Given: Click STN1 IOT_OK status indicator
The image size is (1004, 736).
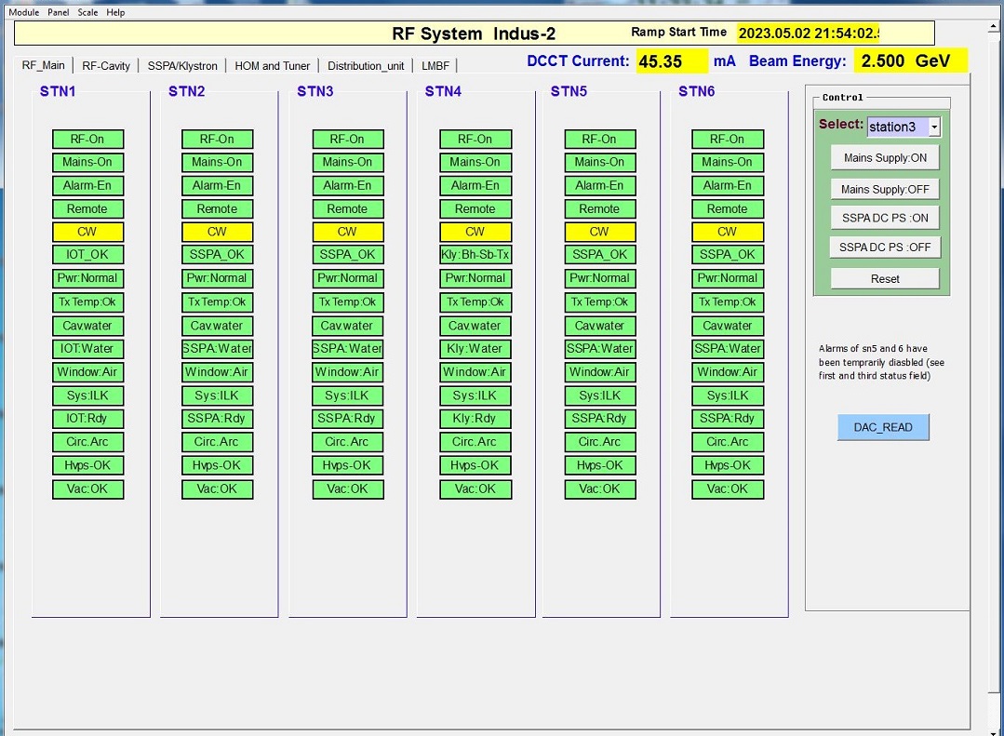Looking at the screenshot, I should click(x=87, y=254).
